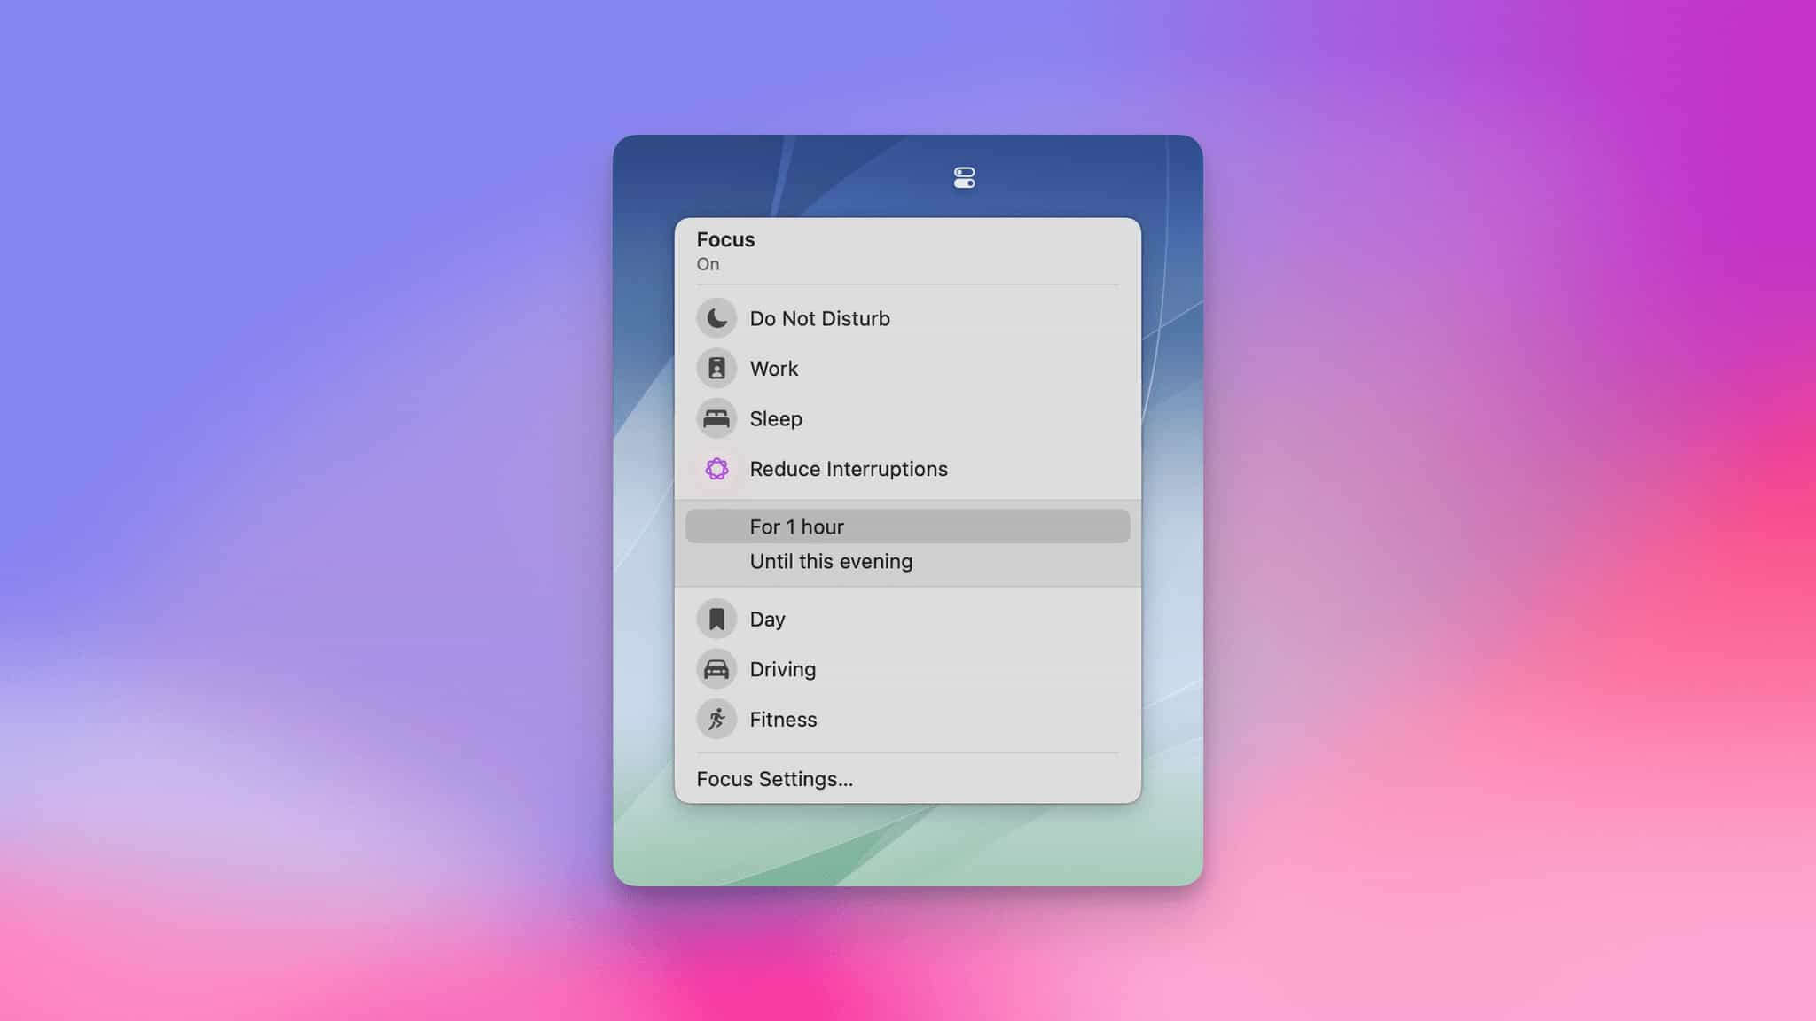Viewport: 1816px width, 1021px height.
Task: Click the Fitness running figure icon
Action: click(x=716, y=719)
